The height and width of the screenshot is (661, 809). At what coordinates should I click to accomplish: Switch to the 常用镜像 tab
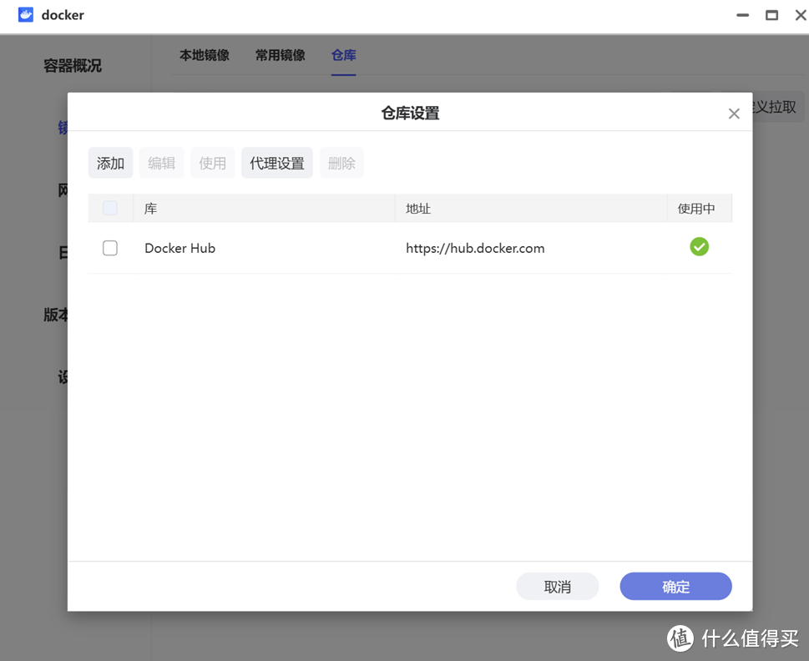pyautogui.click(x=279, y=55)
